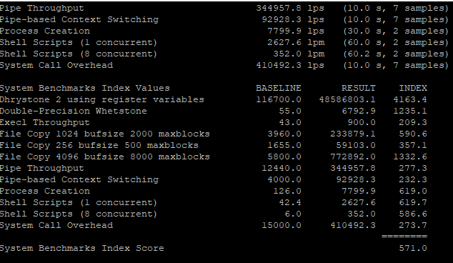Viewport: 453px width, 263px height.
Task: Select the index value 357.1
Action: (413, 145)
